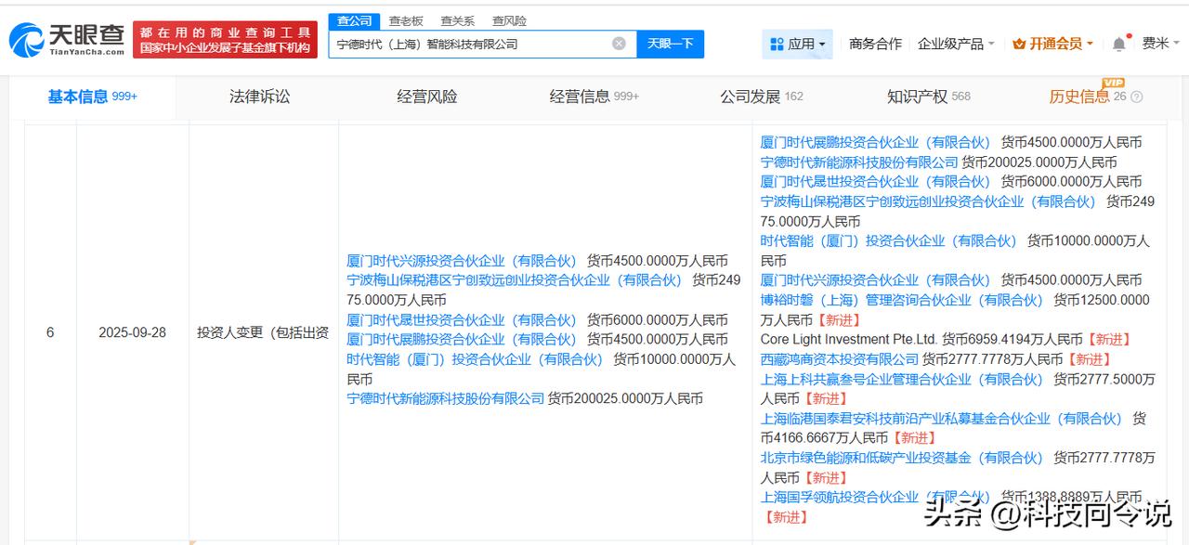Click the 天眼一下 search button
The image size is (1189, 545).
(670, 44)
